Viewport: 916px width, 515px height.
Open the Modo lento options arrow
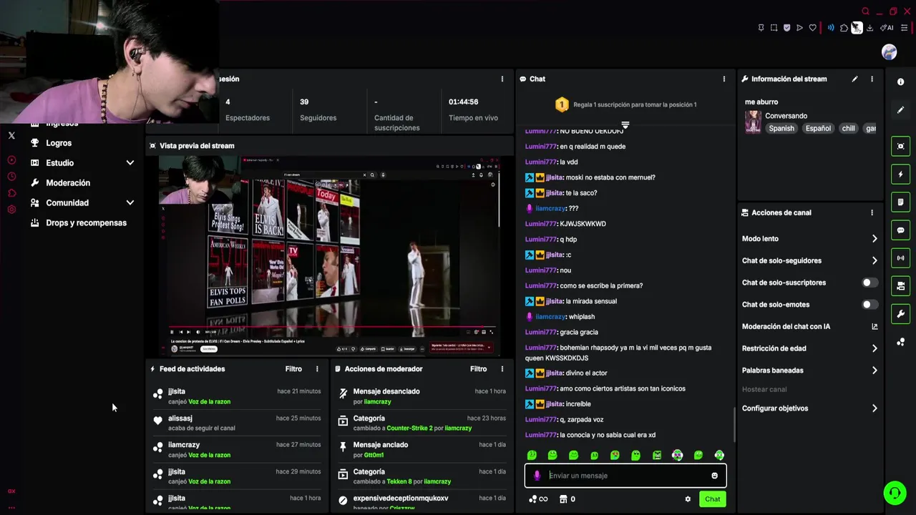tap(874, 239)
